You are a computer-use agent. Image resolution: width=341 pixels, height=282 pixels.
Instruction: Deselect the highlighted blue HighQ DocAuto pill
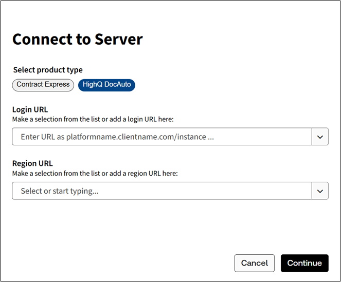106,85
